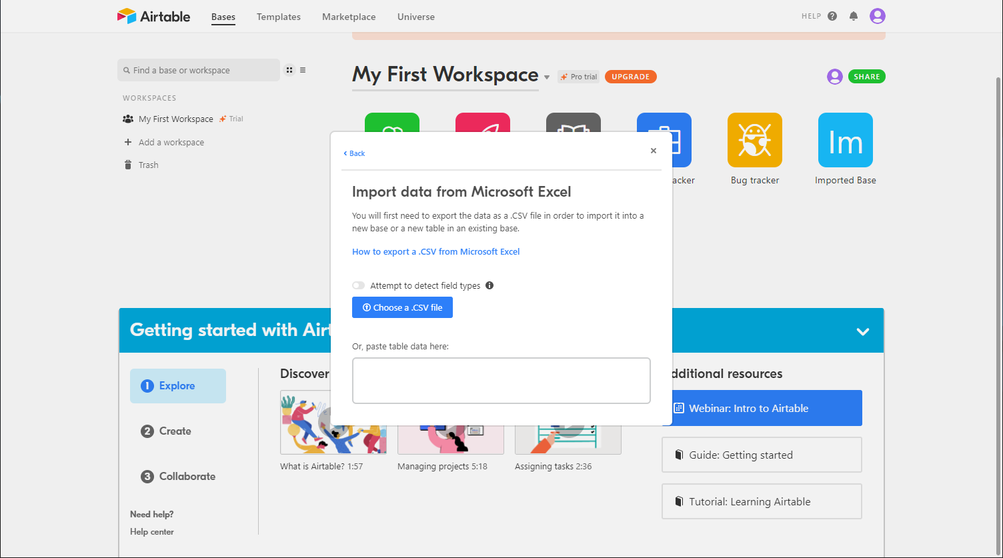Play the Managing projects video thumbnail
The image size is (1003, 558).
point(451,440)
